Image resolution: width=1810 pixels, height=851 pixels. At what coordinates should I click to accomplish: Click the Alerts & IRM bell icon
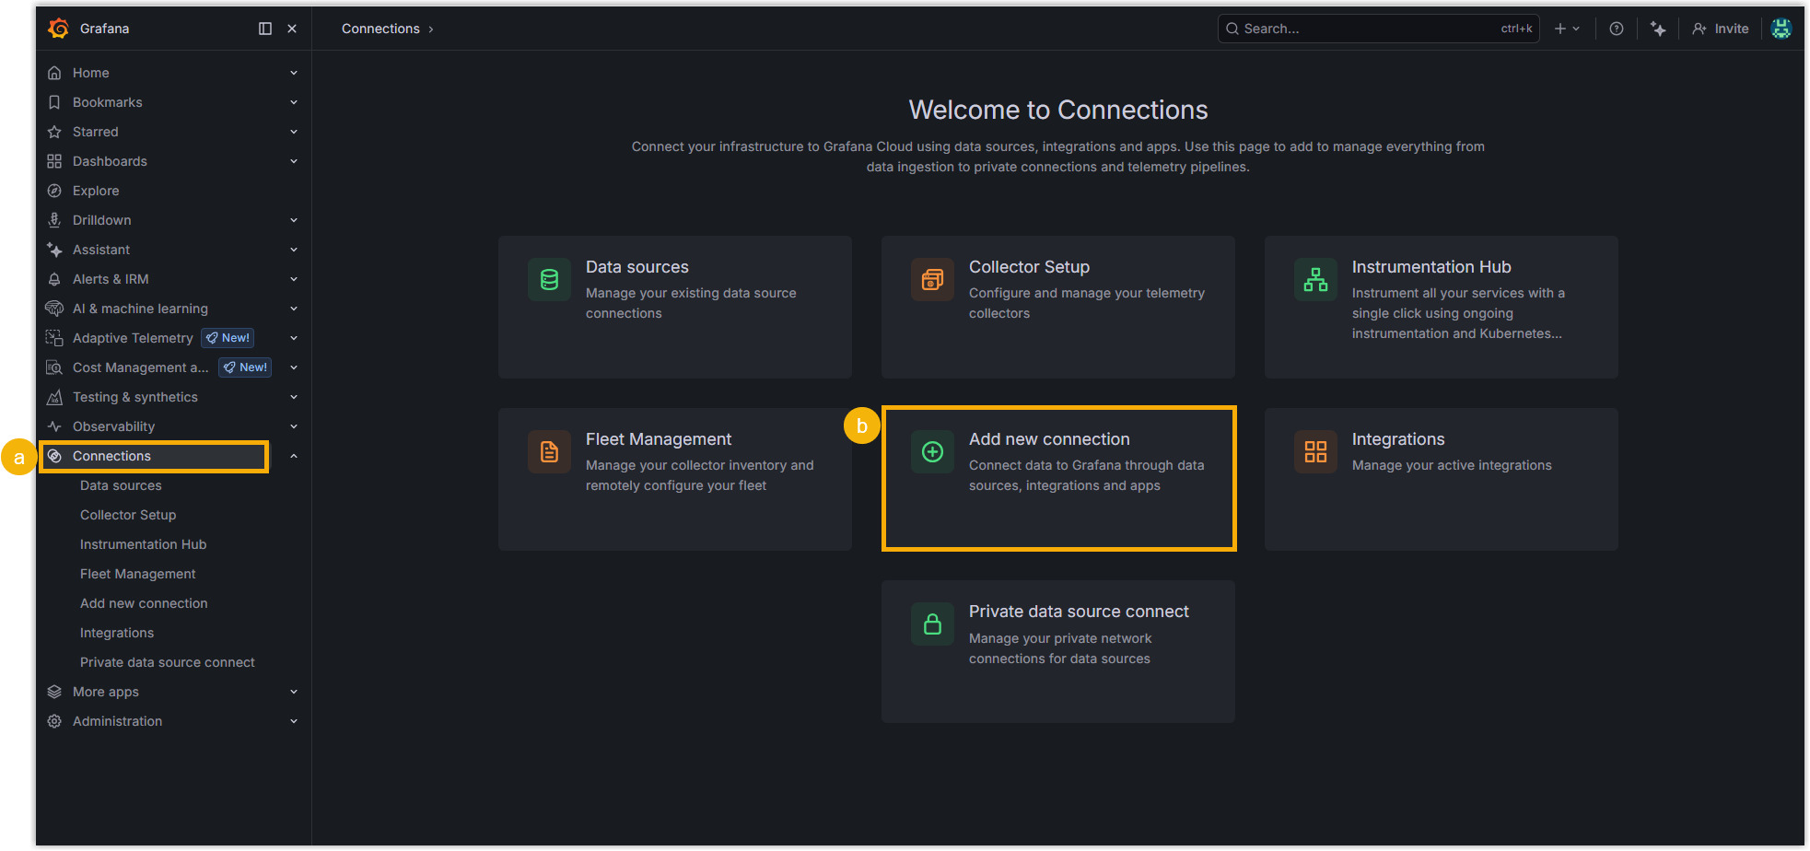[x=54, y=279]
